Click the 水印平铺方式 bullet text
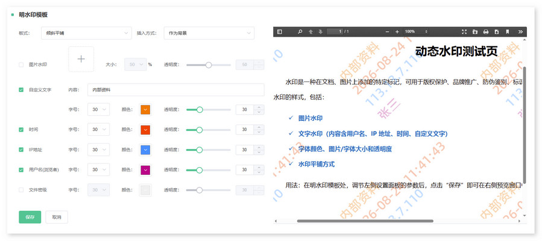542x241 pixels. (317, 165)
